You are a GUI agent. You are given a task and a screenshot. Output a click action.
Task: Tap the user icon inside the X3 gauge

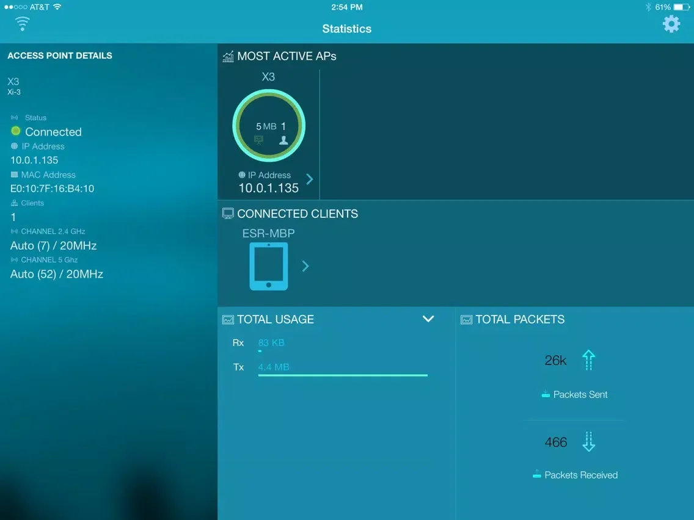coord(283,140)
